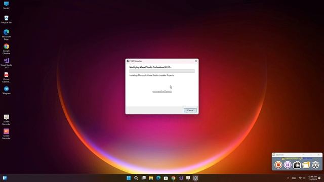
Task: Select the Visual Studio 2017 desktop shortcut
Action: (6, 63)
